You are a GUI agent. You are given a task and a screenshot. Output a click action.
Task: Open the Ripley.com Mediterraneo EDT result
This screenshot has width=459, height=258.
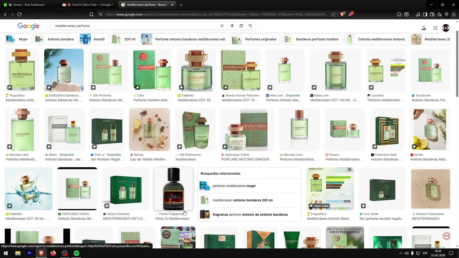(336, 70)
